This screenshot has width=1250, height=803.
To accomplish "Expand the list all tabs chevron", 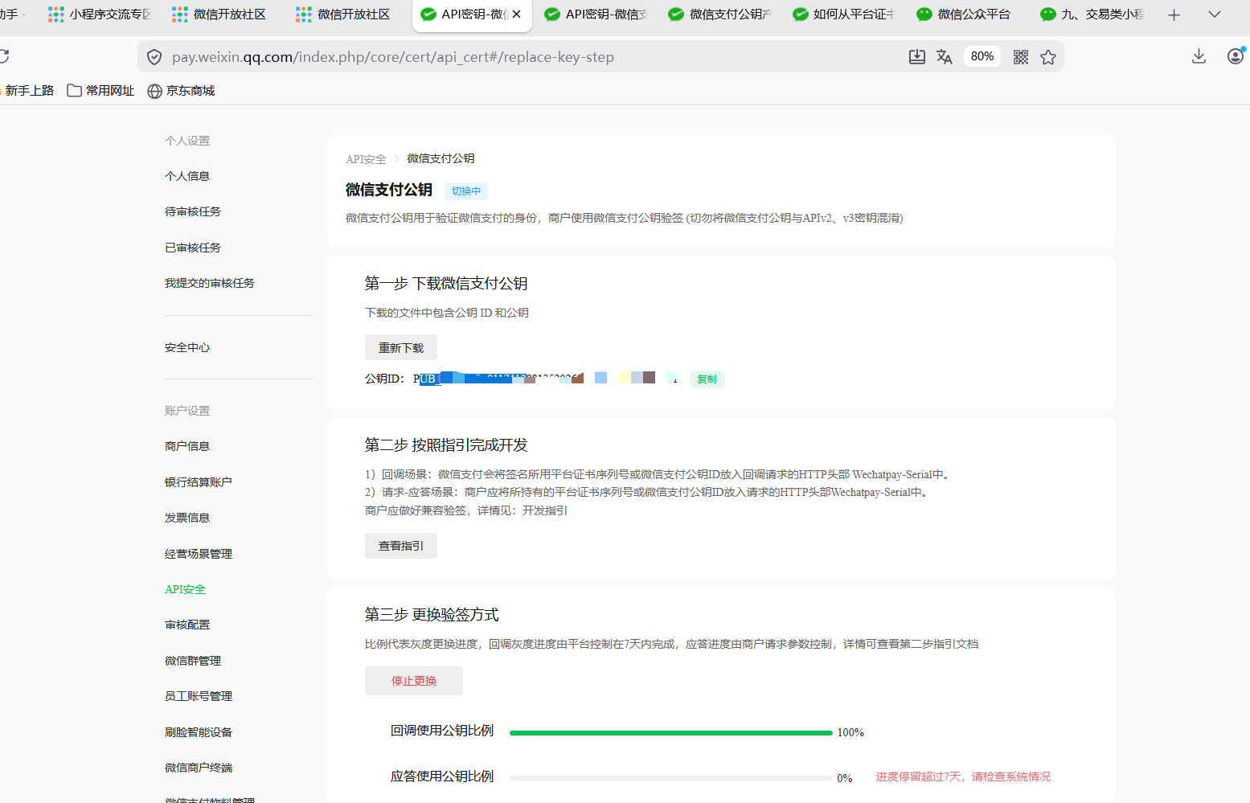I will 1215,14.
